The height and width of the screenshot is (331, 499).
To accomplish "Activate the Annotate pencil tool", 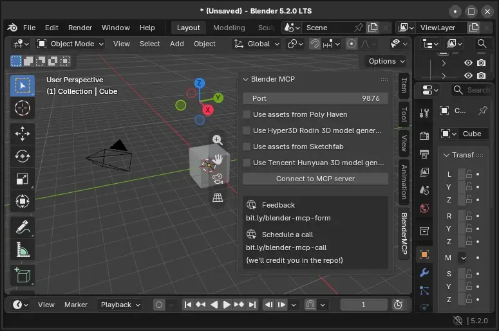I will click(x=23, y=227).
